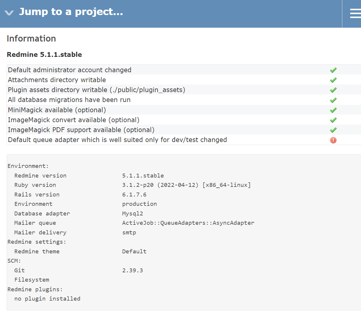Click the Environment value production
Image resolution: width=361 pixels, height=334 pixels.
[140, 204]
